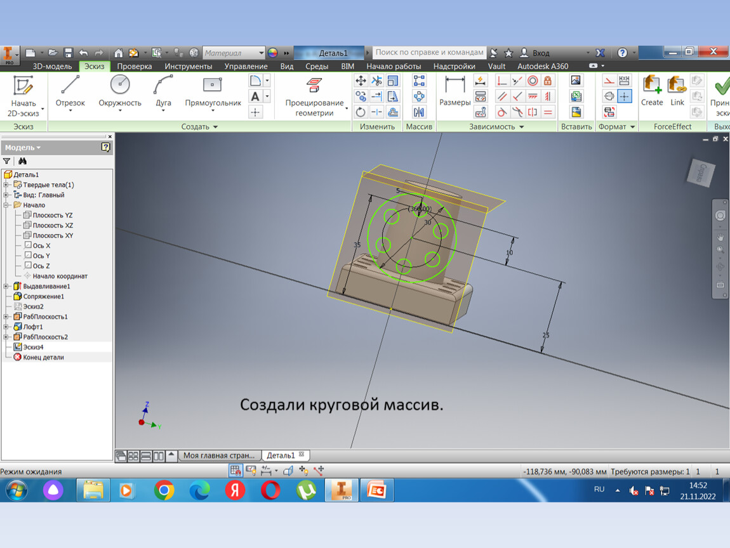
Task: Select the Extend tool icon
Action: tap(376, 97)
